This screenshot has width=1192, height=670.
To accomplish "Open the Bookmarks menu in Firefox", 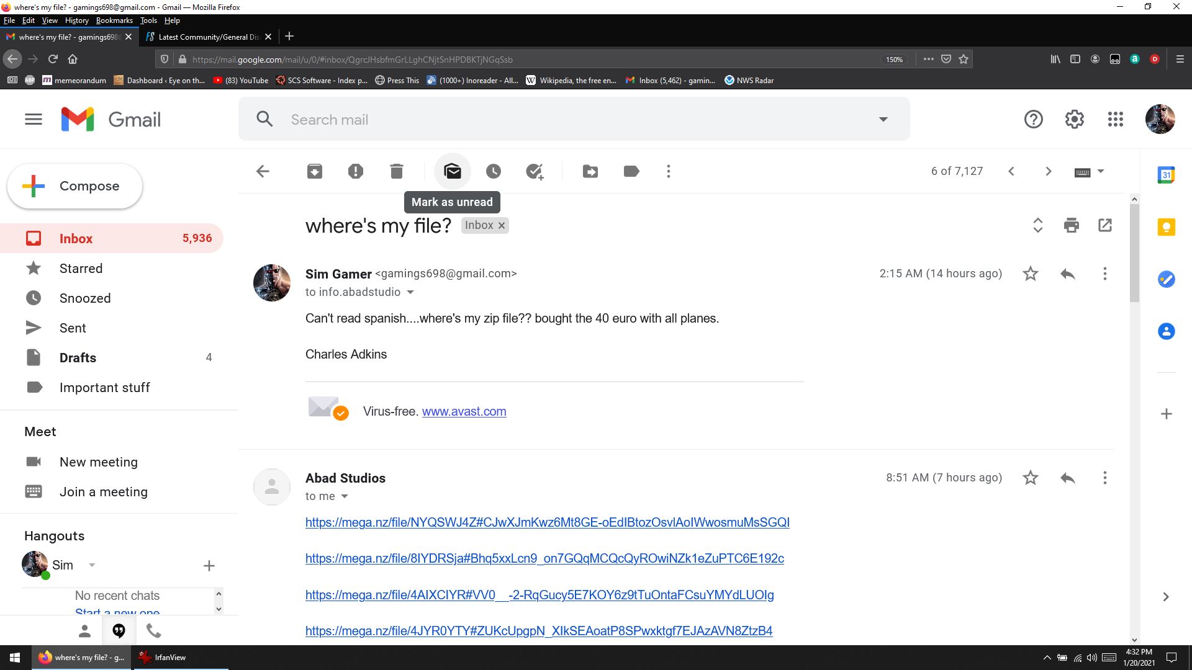I will pos(114,20).
